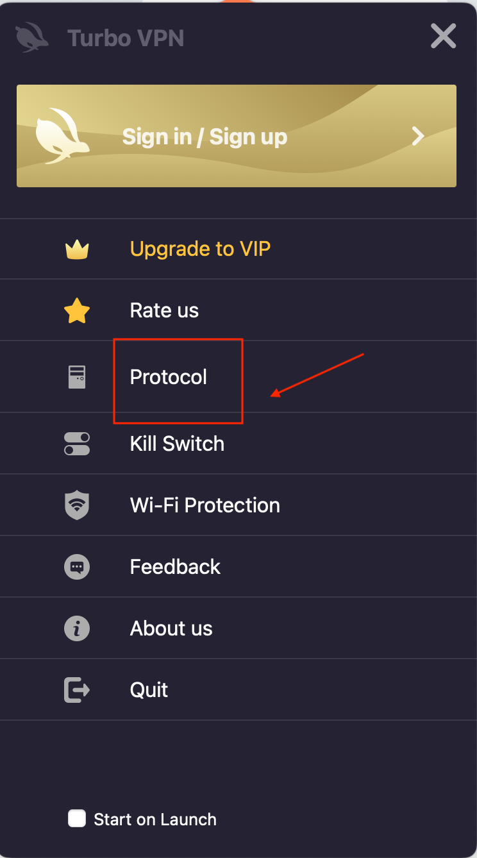477x858 pixels.
Task: Expand sign-in banner with chevron arrow
Action: (418, 136)
